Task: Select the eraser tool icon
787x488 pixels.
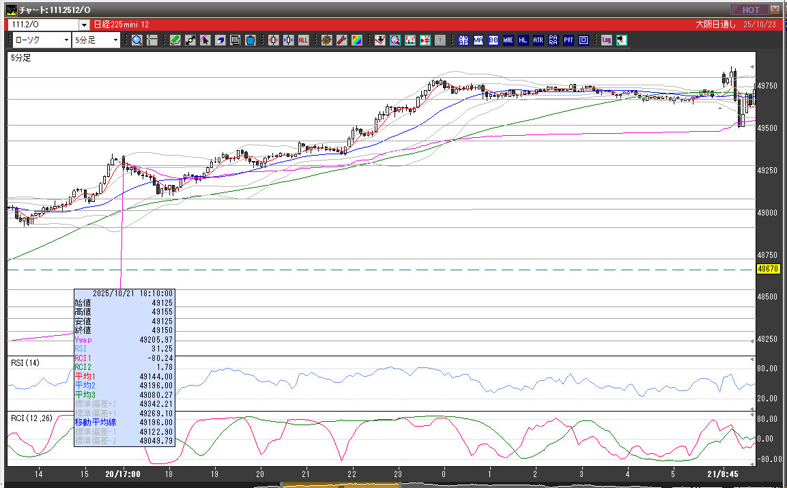Action: click(x=220, y=40)
